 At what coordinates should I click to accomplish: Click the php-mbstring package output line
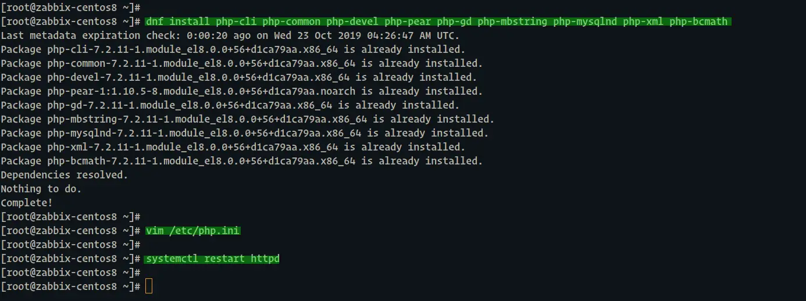click(248, 119)
